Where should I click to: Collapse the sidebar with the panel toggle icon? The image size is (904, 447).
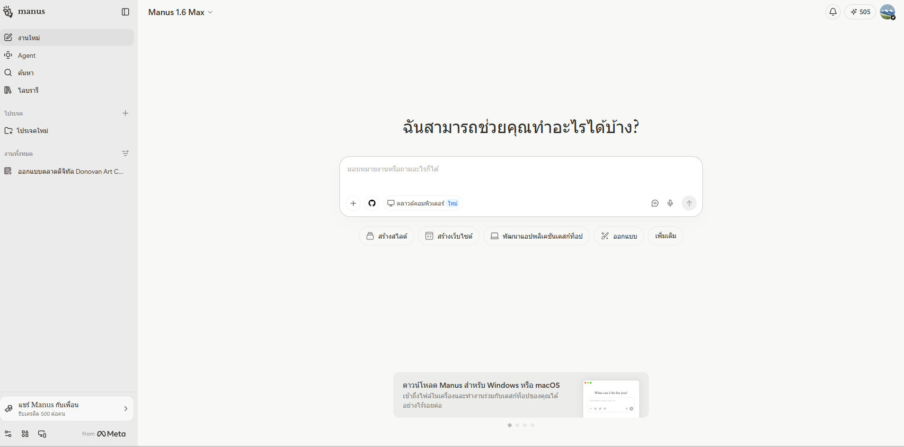point(125,12)
